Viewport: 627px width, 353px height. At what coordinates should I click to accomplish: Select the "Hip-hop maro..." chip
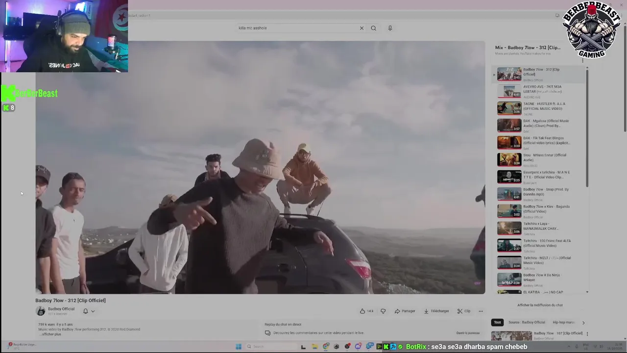coord(564,322)
